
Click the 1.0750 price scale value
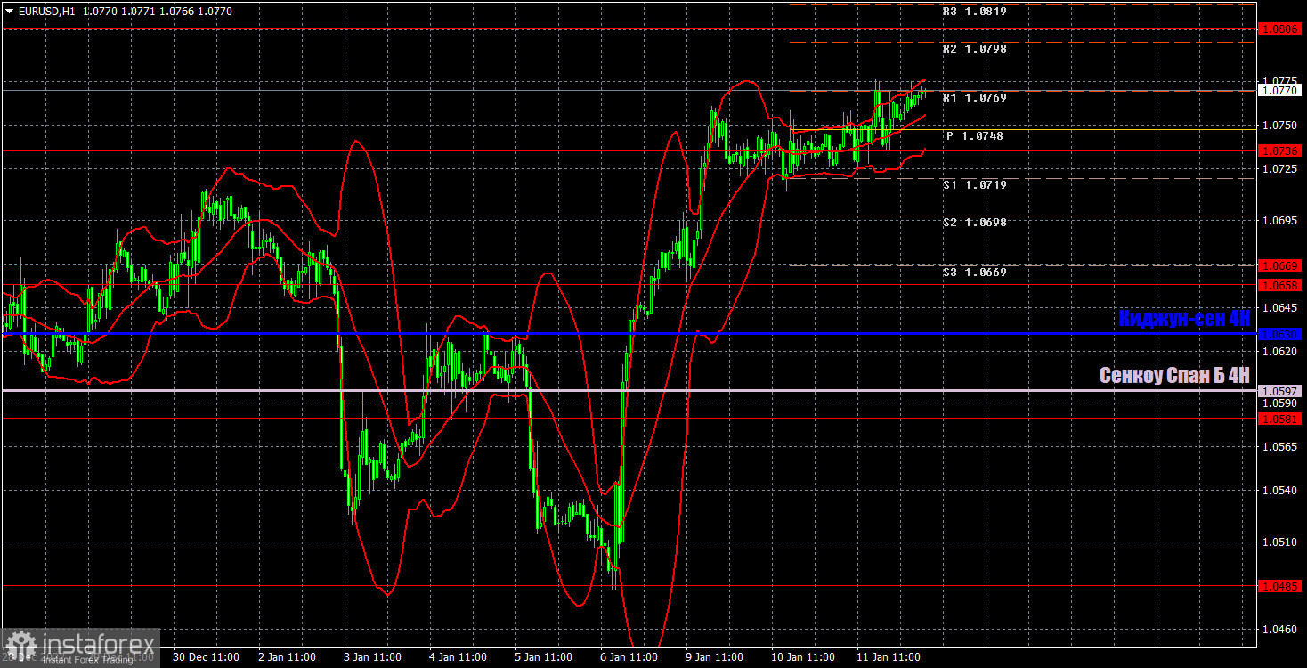1281,126
